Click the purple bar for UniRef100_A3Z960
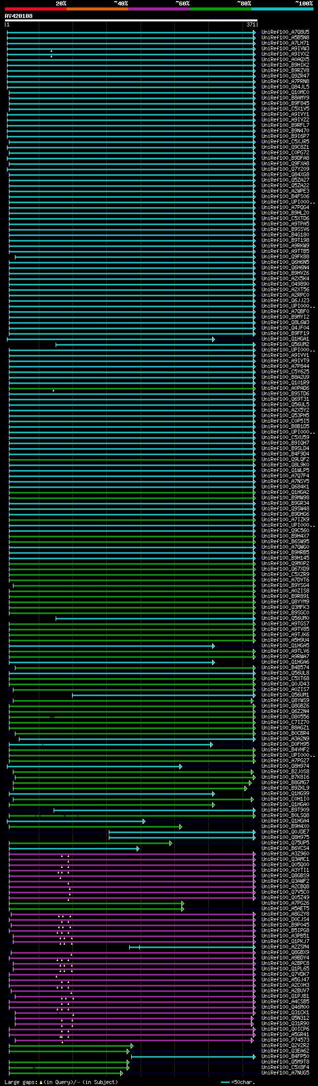This screenshot has height=1086, width=318. coord(132,854)
